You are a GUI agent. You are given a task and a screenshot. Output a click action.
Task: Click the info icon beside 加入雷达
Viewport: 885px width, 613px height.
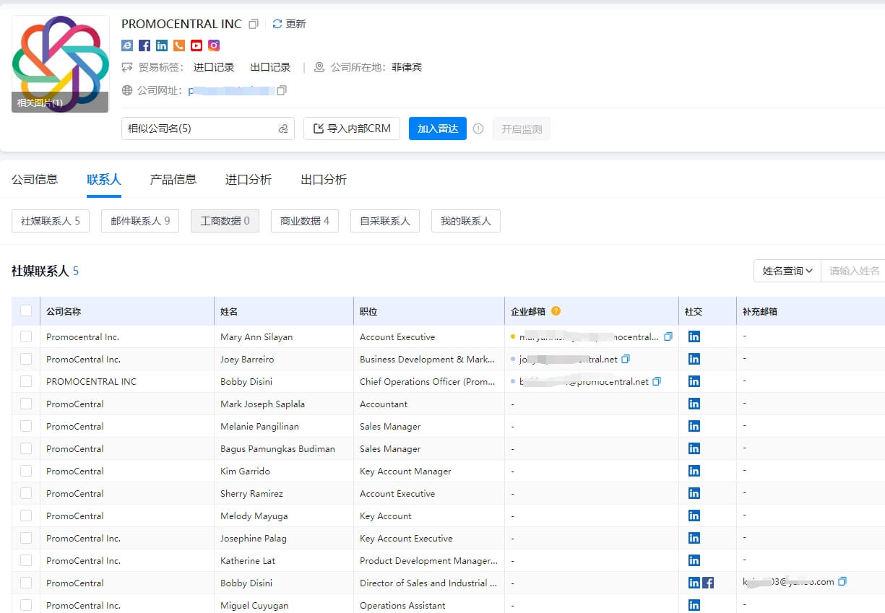[x=478, y=129]
